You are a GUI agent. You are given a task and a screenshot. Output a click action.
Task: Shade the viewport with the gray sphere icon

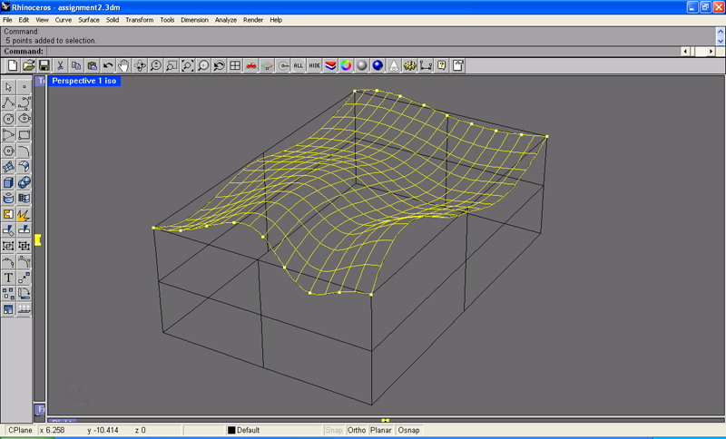tap(361, 65)
